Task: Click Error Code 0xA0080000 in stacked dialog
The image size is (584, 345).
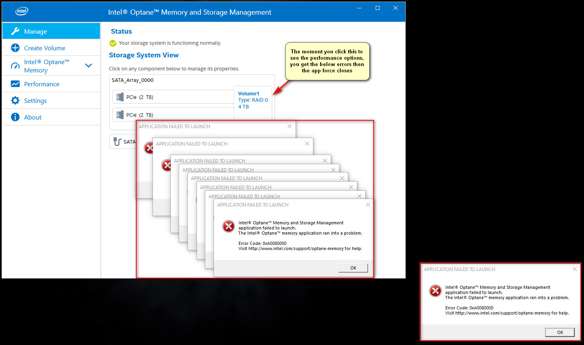Action: pos(262,243)
